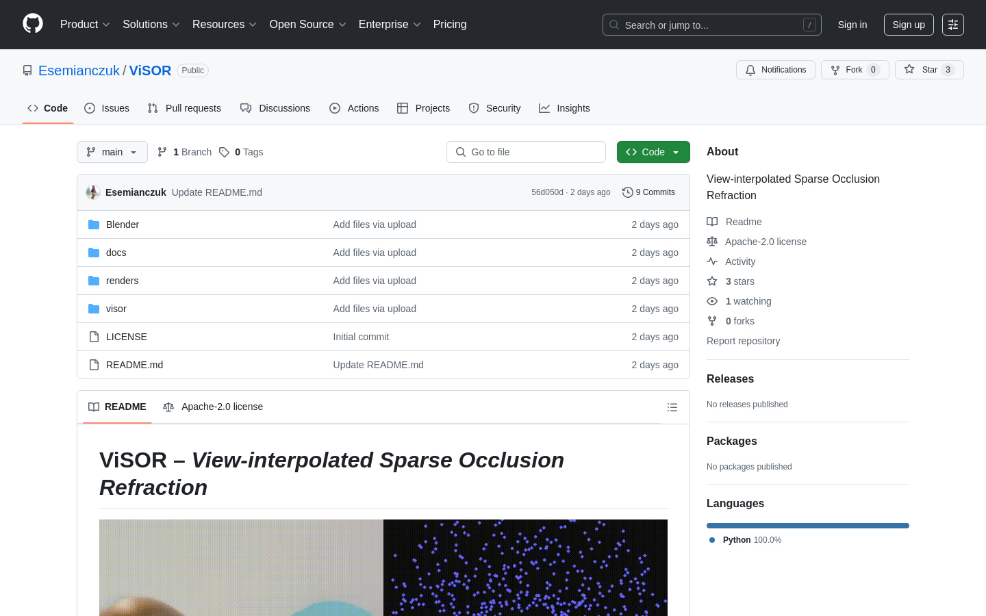Click the GitHub logo icon

[33, 24]
